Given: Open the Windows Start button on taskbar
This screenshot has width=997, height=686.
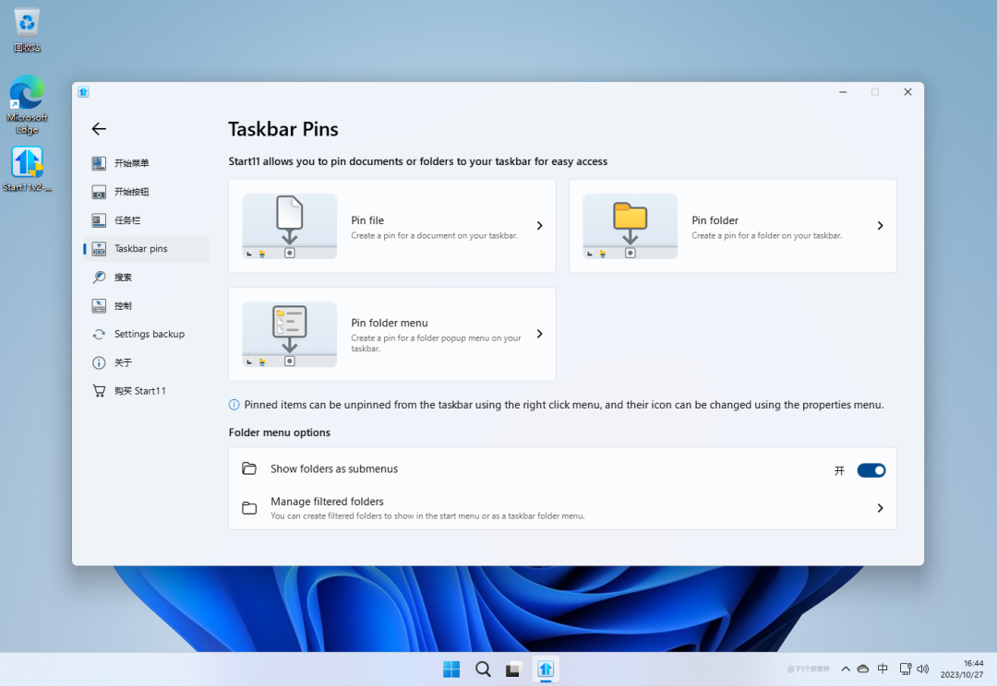Looking at the screenshot, I should (x=451, y=669).
